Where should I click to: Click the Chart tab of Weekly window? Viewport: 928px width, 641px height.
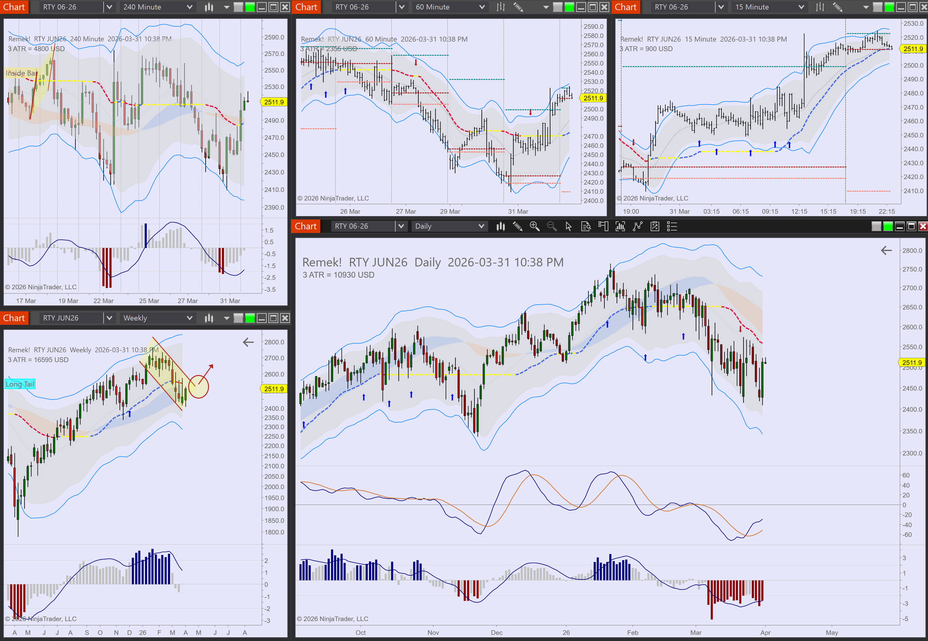(x=14, y=318)
